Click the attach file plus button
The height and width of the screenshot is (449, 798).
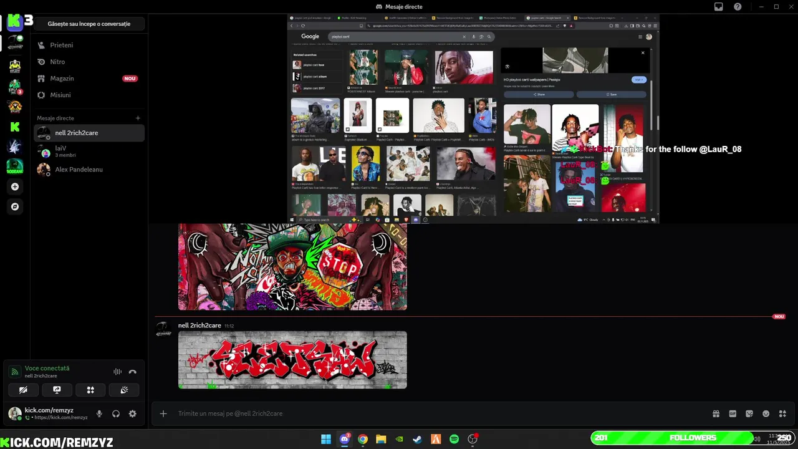[x=163, y=413]
